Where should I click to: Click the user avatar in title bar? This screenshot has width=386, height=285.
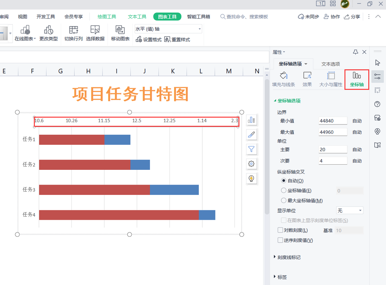click(x=345, y=4)
